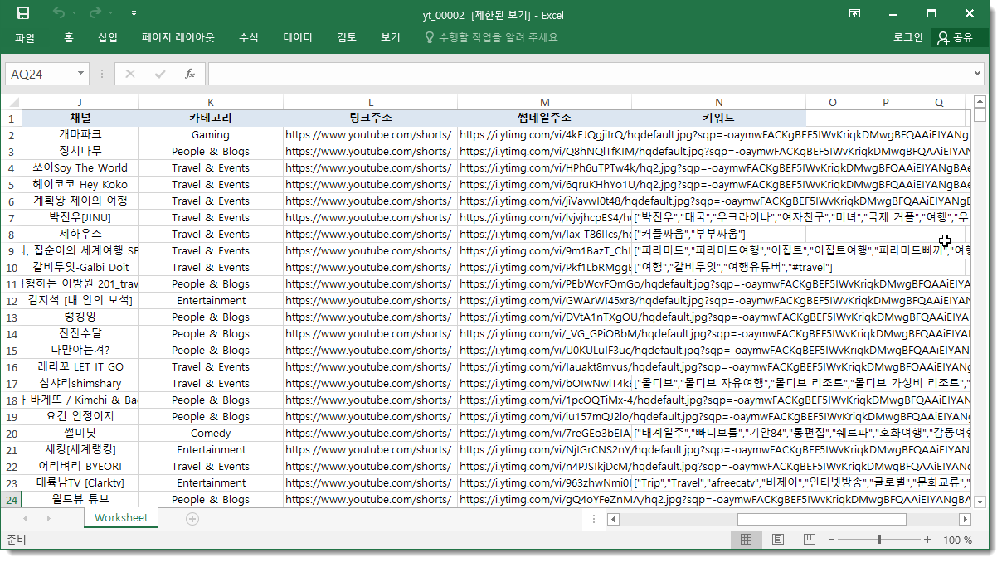The image size is (1002, 562).
Task: Click the formula bar Enter checkmark icon
Action: click(x=160, y=74)
